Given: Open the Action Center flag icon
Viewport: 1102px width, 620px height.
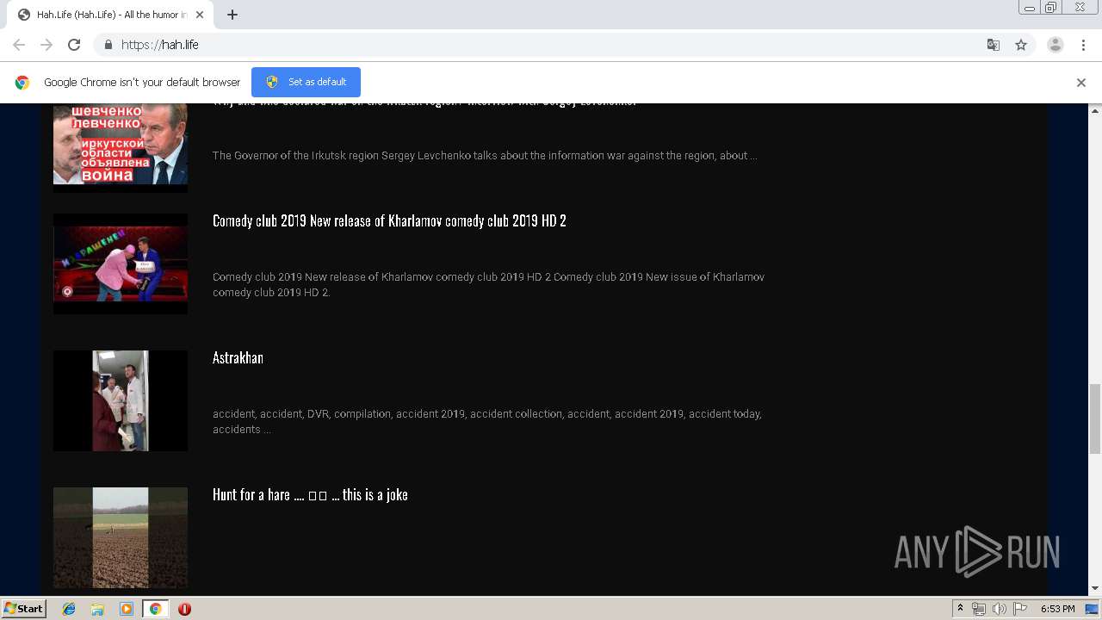Looking at the screenshot, I should pos(1020,609).
